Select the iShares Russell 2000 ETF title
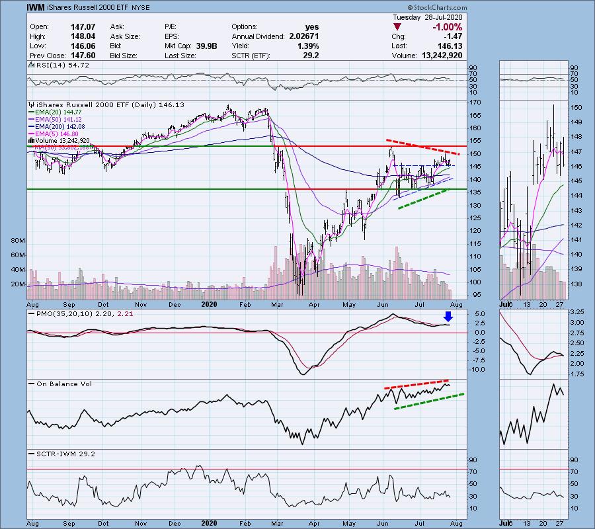The height and width of the screenshot is (529, 595). coord(88,7)
